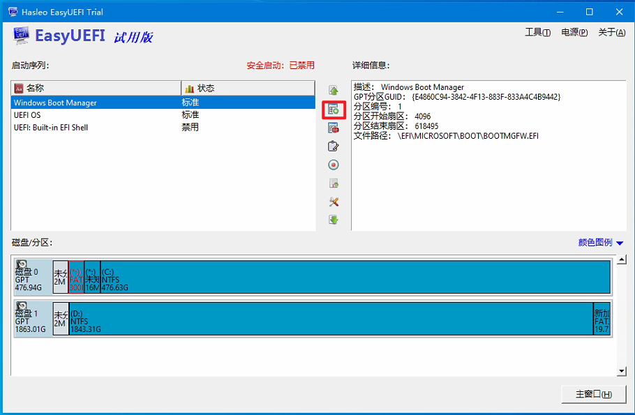635x415 pixels.
Task: Click scroll down arrow in disk panel
Action: 622,371
